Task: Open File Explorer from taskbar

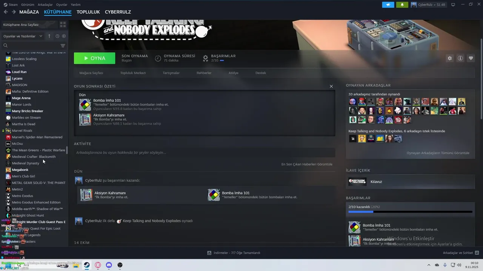Action: coord(75,265)
